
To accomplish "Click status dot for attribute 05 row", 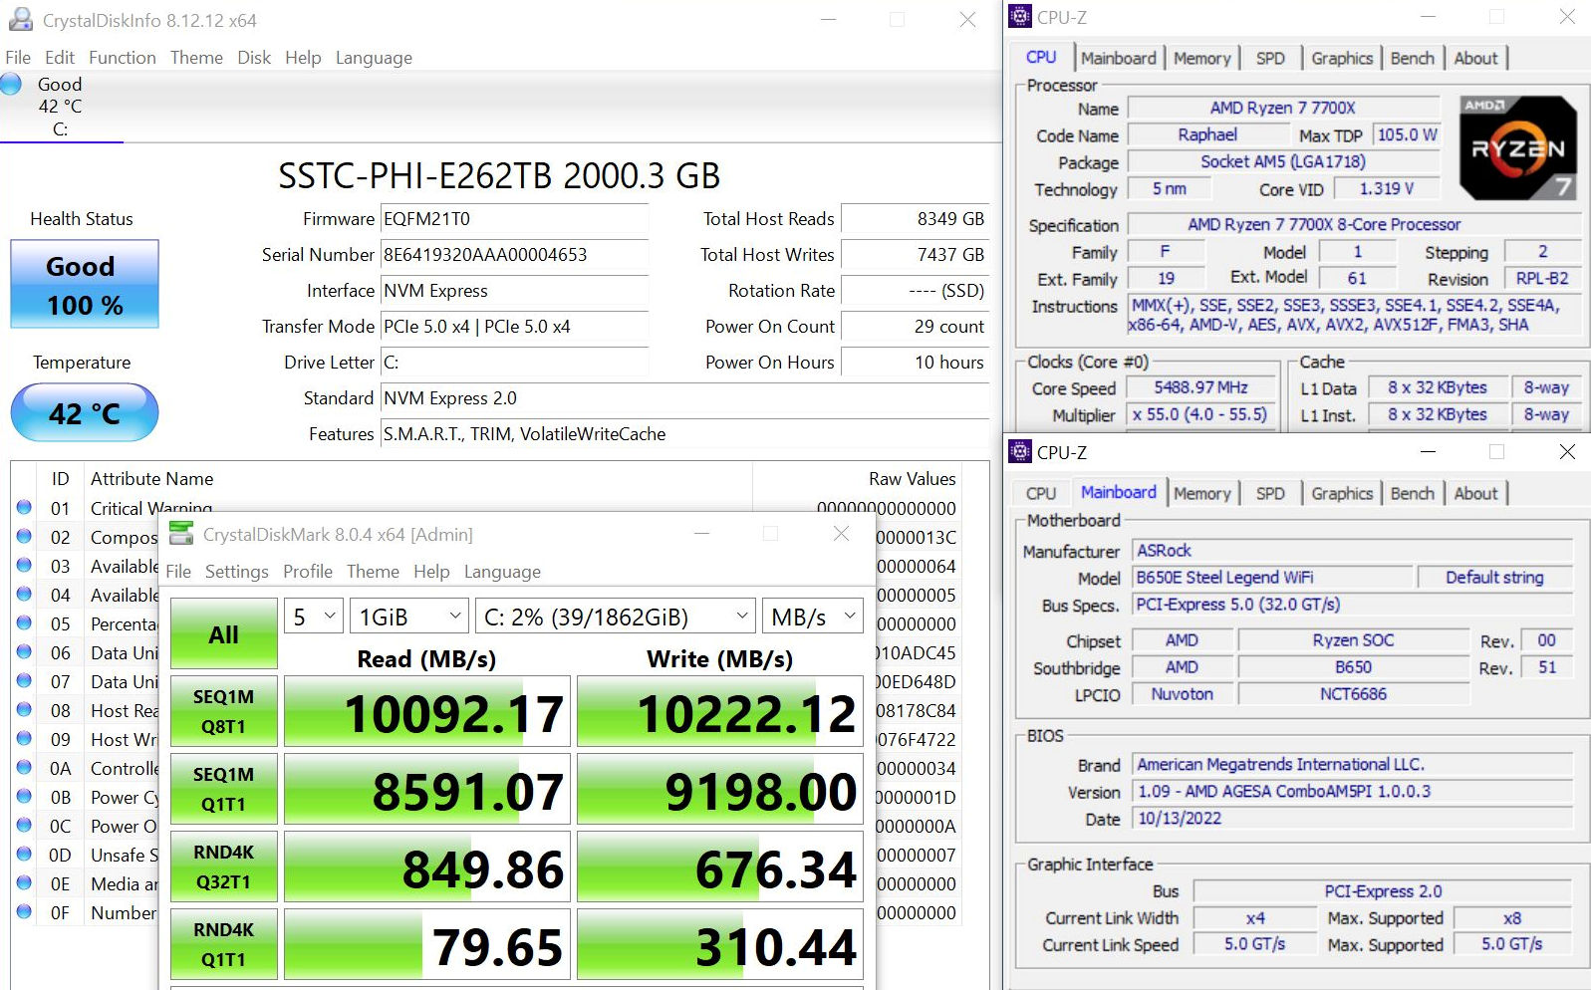I will pyautogui.click(x=24, y=623).
